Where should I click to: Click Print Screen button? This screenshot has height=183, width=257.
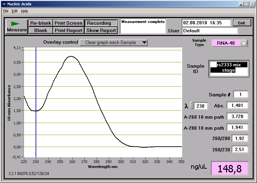point(68,23)
